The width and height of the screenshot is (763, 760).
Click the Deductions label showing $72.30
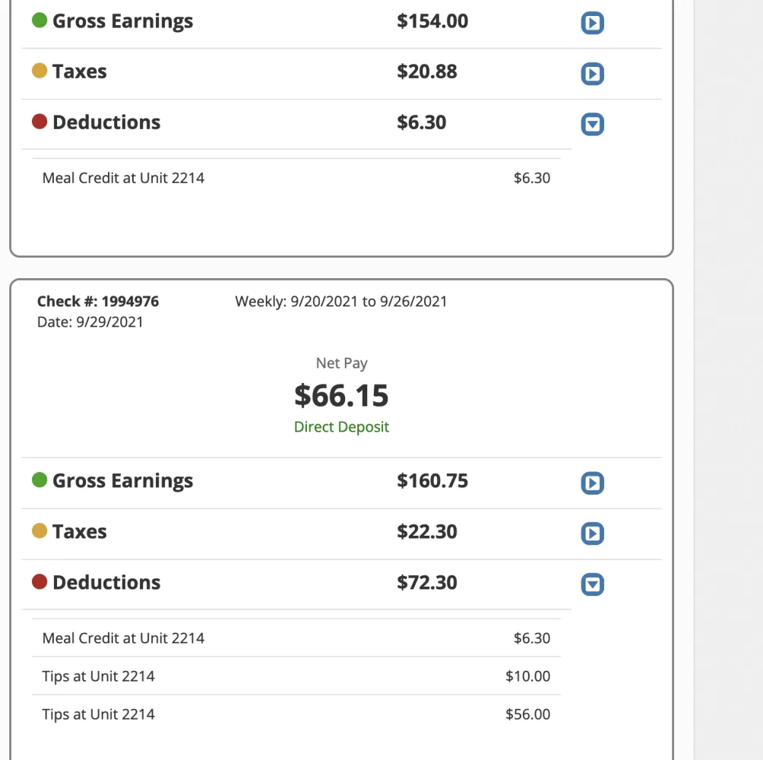[x=106, y=583]
